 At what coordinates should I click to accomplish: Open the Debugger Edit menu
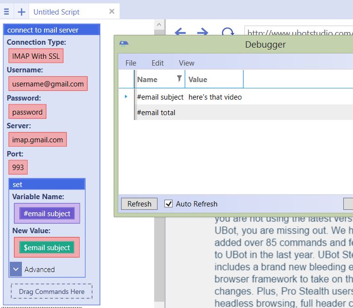pos(158,63)
